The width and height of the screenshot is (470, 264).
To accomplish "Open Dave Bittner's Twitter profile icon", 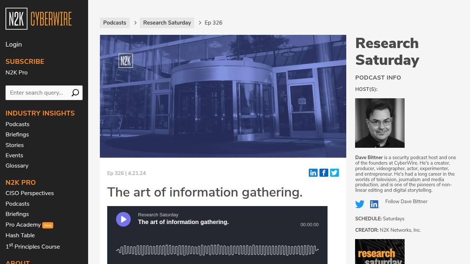I will [360, 204].
